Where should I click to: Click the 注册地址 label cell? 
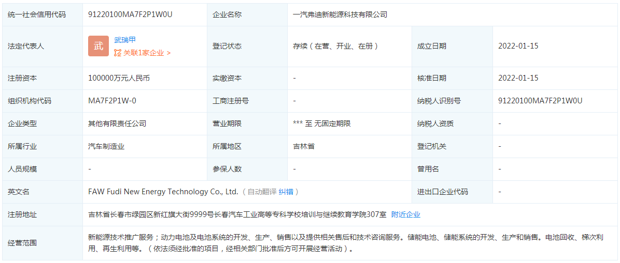point(43,215)
